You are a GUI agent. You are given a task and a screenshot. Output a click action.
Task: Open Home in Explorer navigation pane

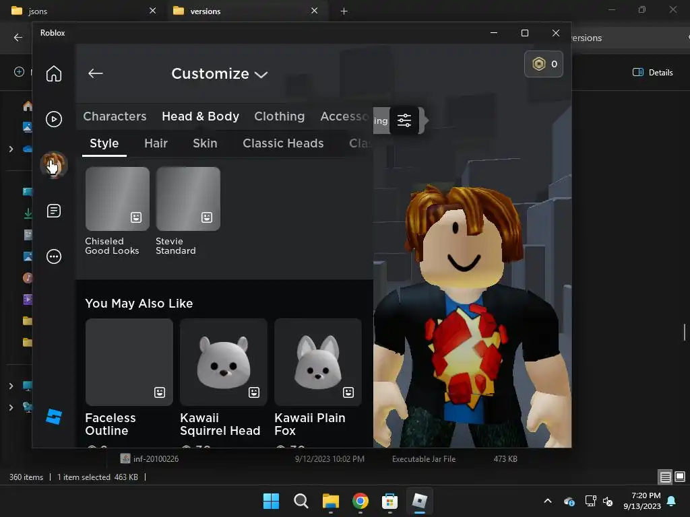[x=27, y=106]
